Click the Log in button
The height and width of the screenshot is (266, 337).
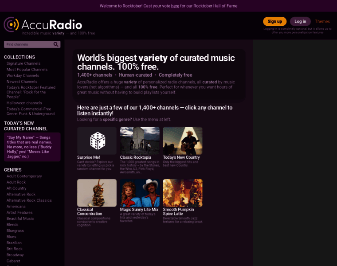pos(300,21)
